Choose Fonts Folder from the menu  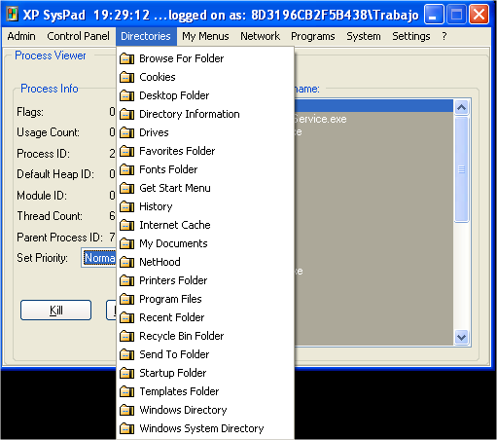205,169
